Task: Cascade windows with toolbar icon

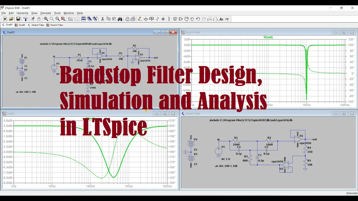Action: click(x=89, y=19)
